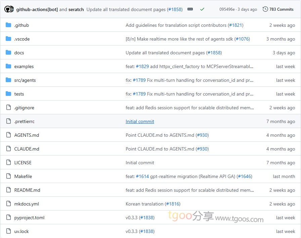Click the seratch author link
Image resolution: width=301 pixels, height=238 pixels.
tap(76, 9)
